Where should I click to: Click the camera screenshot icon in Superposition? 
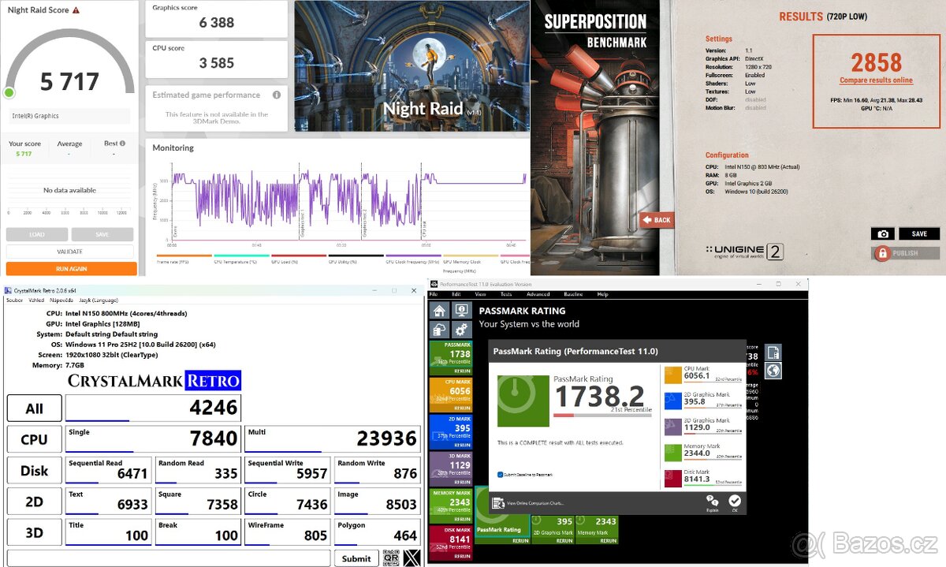pyautogui.click(x=883, y=233)
